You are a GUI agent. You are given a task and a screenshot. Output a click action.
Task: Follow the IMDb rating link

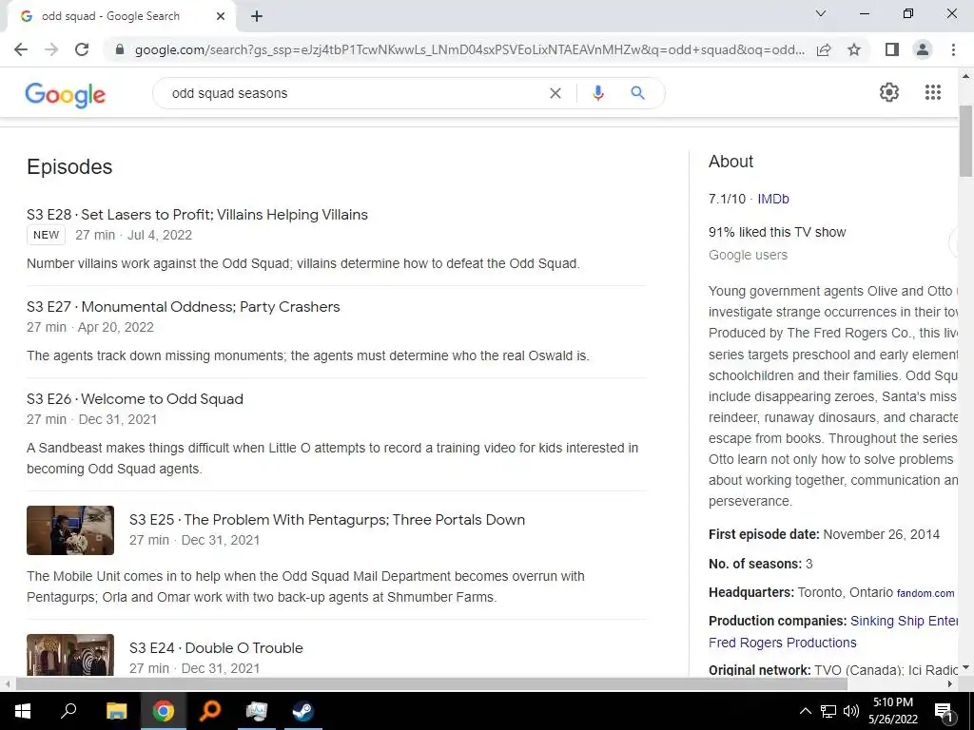tap(772, 199)
